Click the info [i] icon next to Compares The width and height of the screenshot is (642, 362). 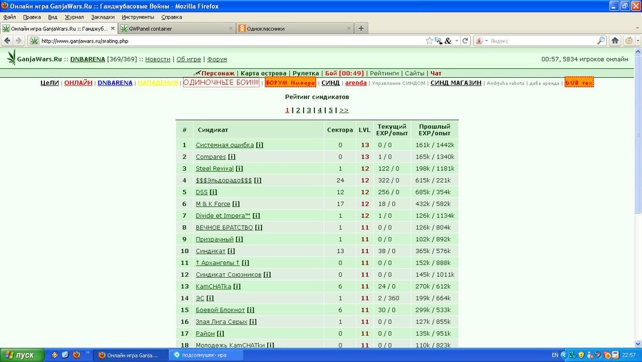click(x=232, y=157)
